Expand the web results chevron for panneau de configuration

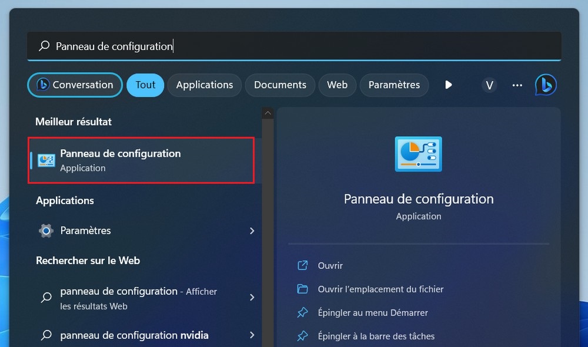click(x=252, y=298)
